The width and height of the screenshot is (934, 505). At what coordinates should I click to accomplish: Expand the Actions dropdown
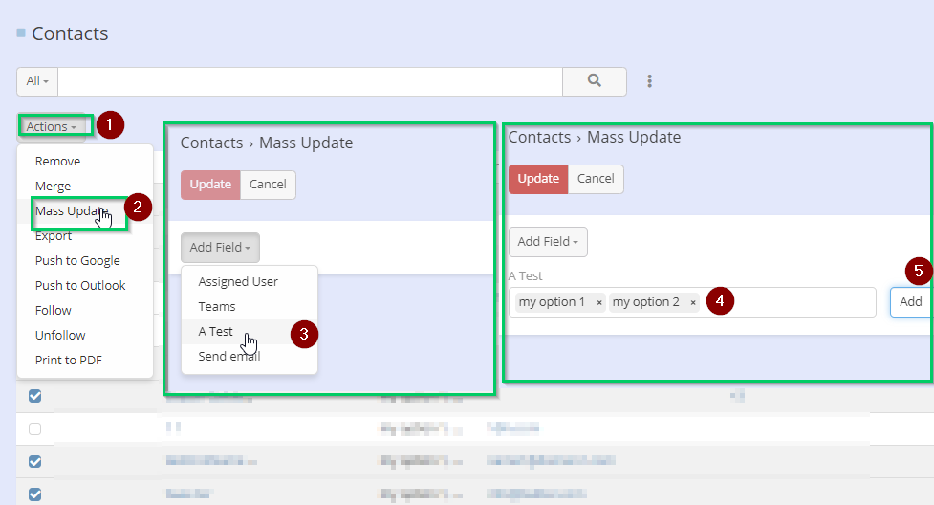51,126
